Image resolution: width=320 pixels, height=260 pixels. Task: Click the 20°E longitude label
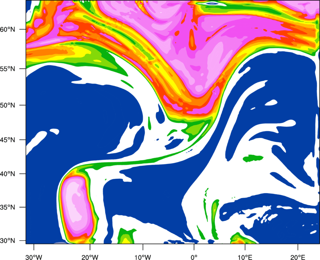click(298, 257)
